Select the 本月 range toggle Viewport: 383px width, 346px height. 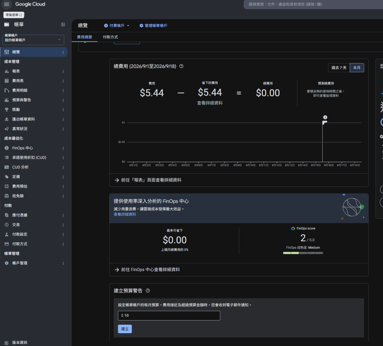(x=357, y=68)
